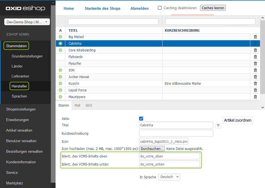
Task: Click the trash icon next to ION
Action: (x=255, y=70)
